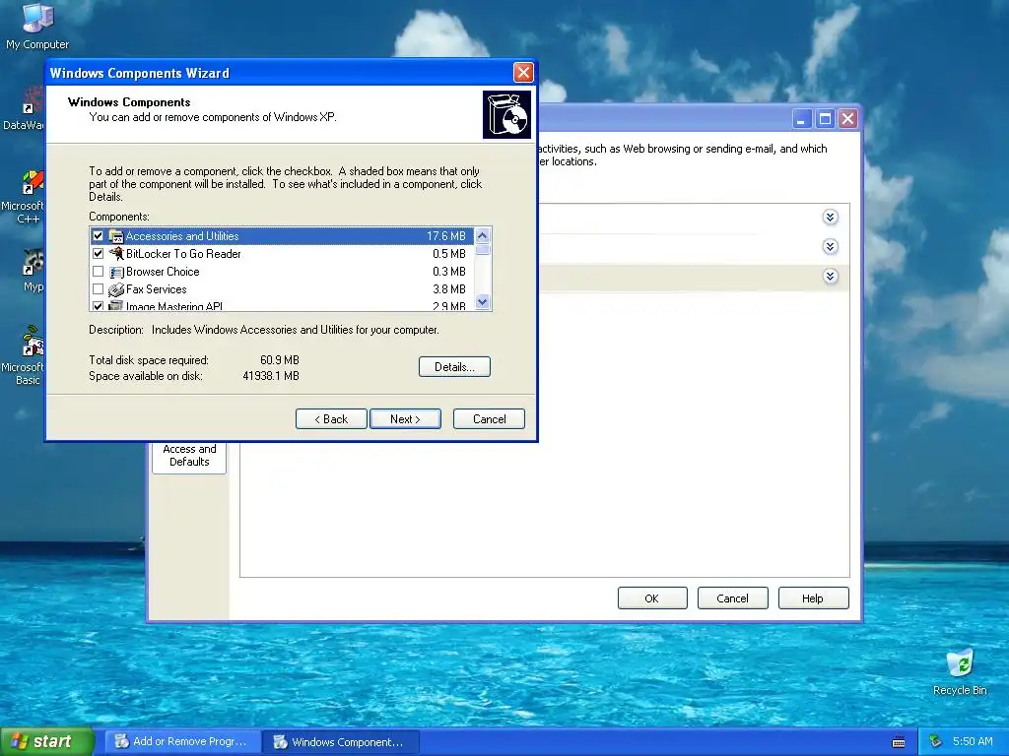
Task: Expand the first section chevron in back window
Action: [830, 218]
